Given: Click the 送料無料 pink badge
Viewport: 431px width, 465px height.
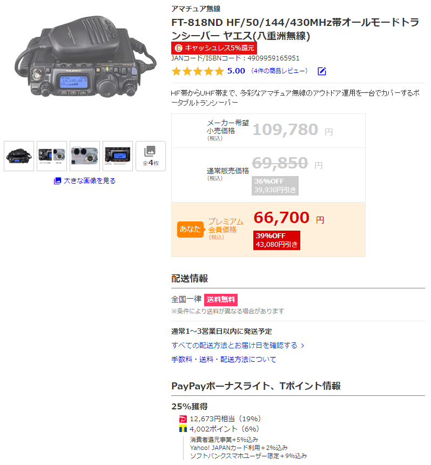Looking at the screenshot, I should click(x=221, y=300).
